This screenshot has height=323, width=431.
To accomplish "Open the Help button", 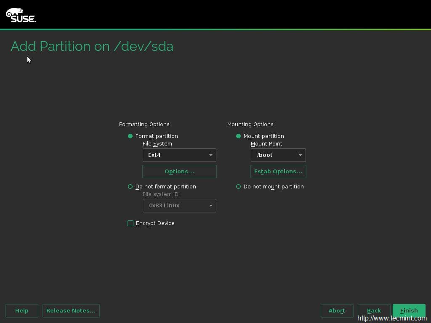I will (x=22, y=311).
